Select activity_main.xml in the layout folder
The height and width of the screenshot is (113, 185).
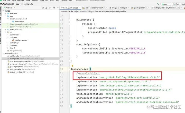pyautogui.click(x=20, y=40)
